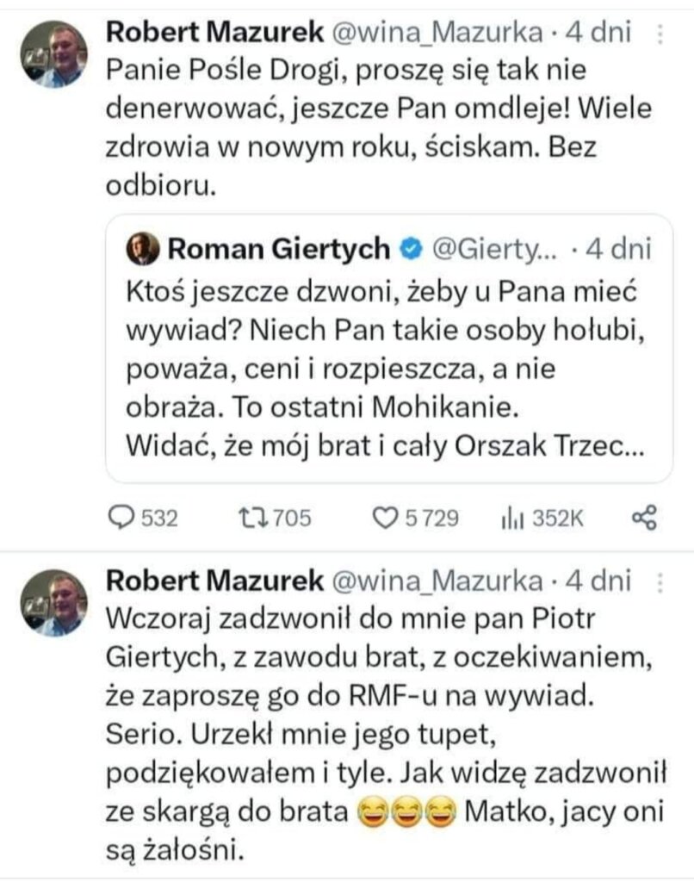The image size is (694, 882).
Task: Open profile avatar on tweet about Piotr Giertych
Action: click(53, 602)
